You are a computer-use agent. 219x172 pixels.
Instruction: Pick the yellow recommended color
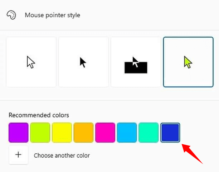click(x=62, y=133)
